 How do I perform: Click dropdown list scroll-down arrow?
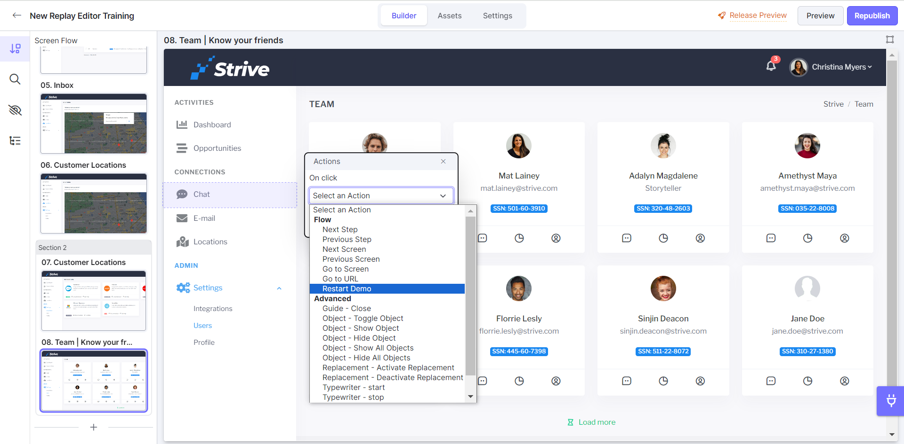470,397
